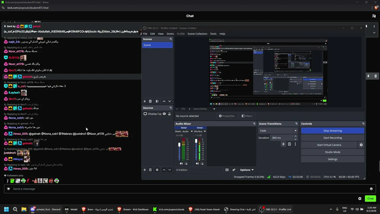Send message with green Chat button
This screenshot has width=380, height=214.
click(370, 199)
